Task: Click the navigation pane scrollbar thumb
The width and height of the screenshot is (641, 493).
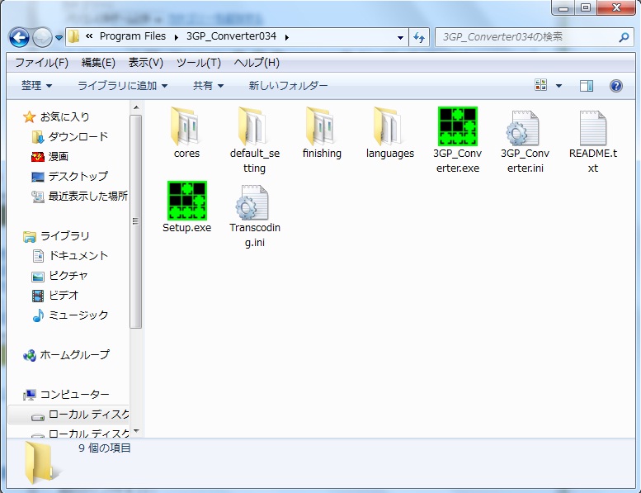Action: point(136,221)
